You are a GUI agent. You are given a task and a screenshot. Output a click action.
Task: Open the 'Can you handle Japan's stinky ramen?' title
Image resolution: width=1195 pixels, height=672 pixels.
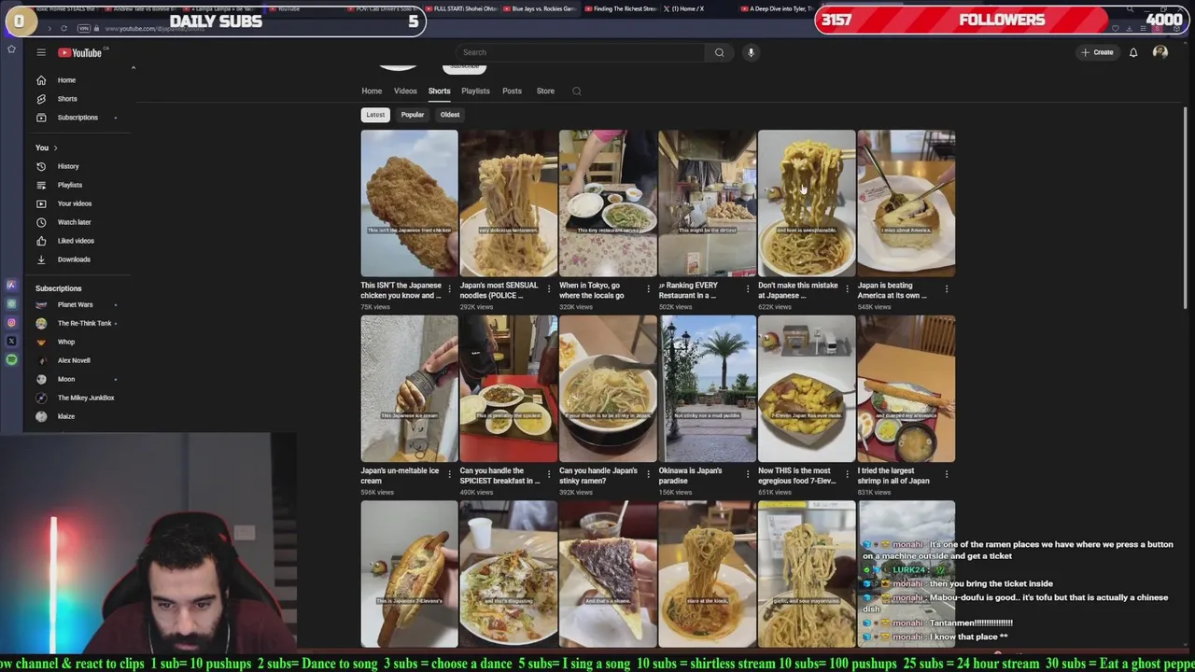coord(598,476)
